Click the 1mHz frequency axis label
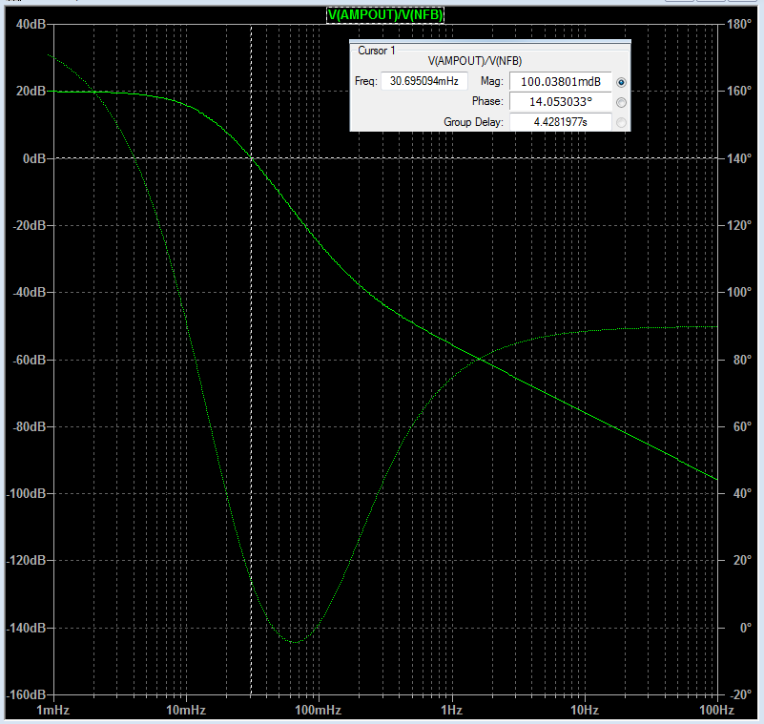The width and height of the screenshot is (764, 724). [53, 710]
